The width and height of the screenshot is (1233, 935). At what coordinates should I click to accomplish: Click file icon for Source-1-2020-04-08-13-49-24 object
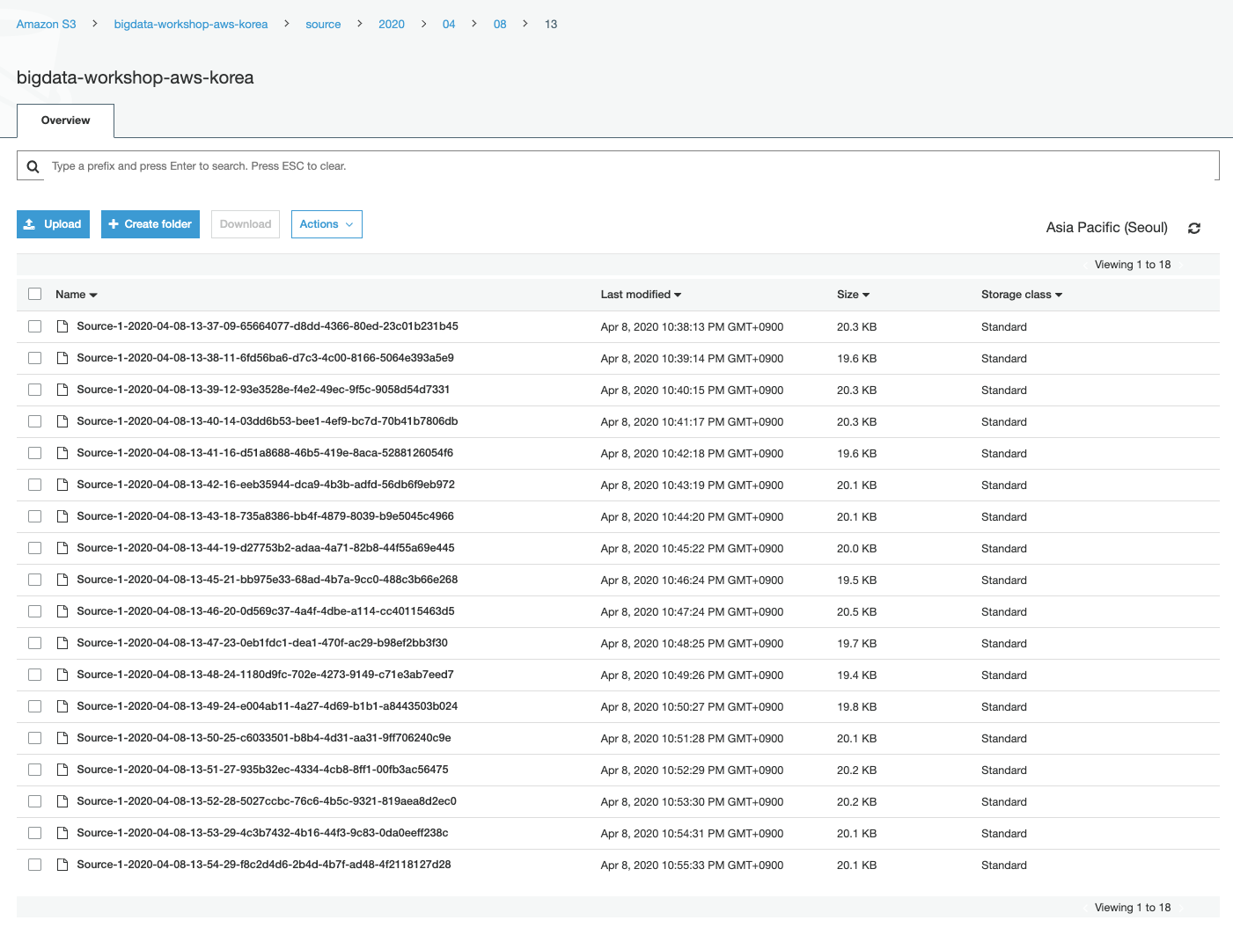[x=62, y=706]
